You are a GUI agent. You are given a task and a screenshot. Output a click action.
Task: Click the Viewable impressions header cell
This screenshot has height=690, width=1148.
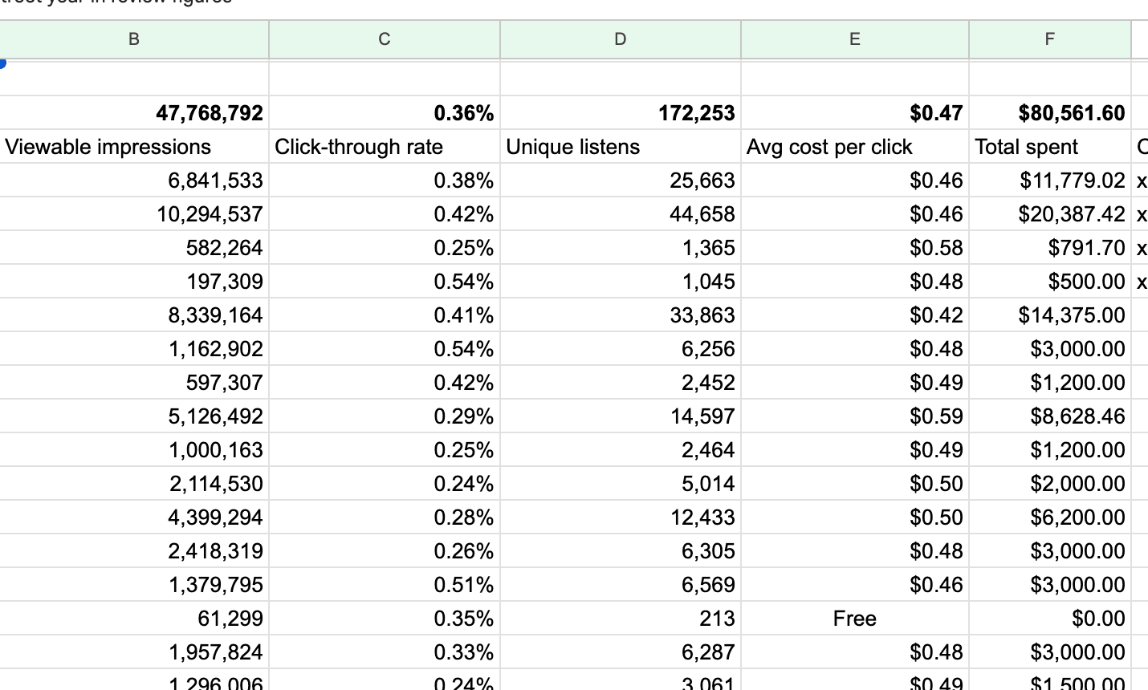(133, 147)
